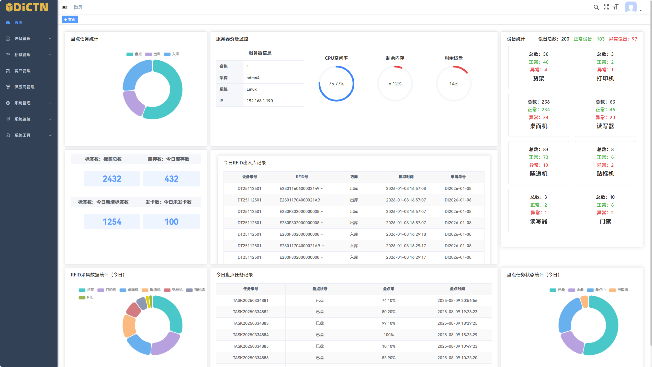652x367 pixels.
Task: Click the DiCTN logo
Action: coord(27,7)
